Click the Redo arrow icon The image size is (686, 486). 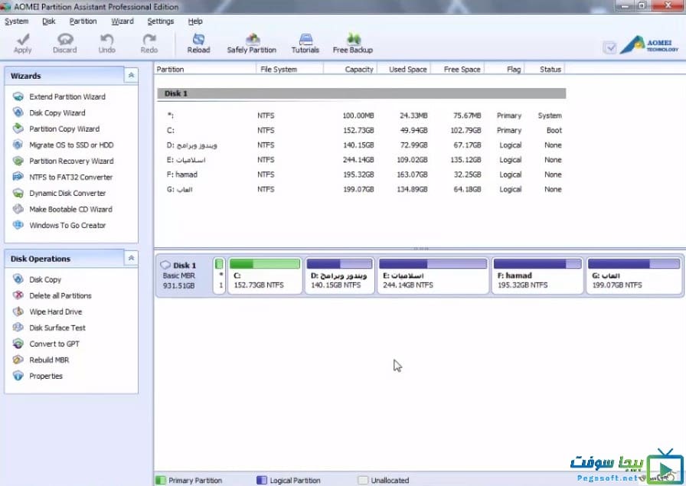coord(149,39)
